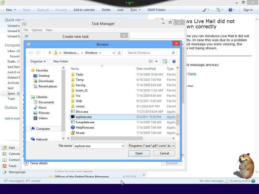Select explorer.exe in the file list
This screenshot has height=194, width=259.
point(123,117)
